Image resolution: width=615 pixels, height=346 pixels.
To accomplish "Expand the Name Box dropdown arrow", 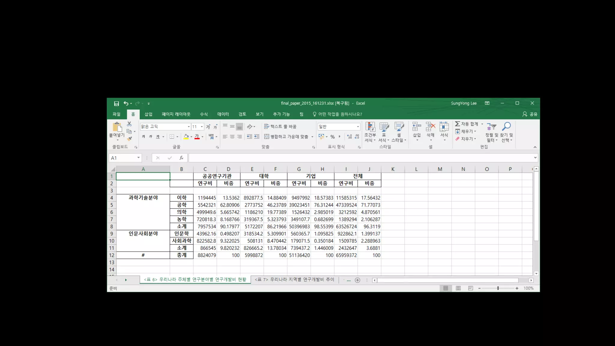I will [x=138, y=158].
